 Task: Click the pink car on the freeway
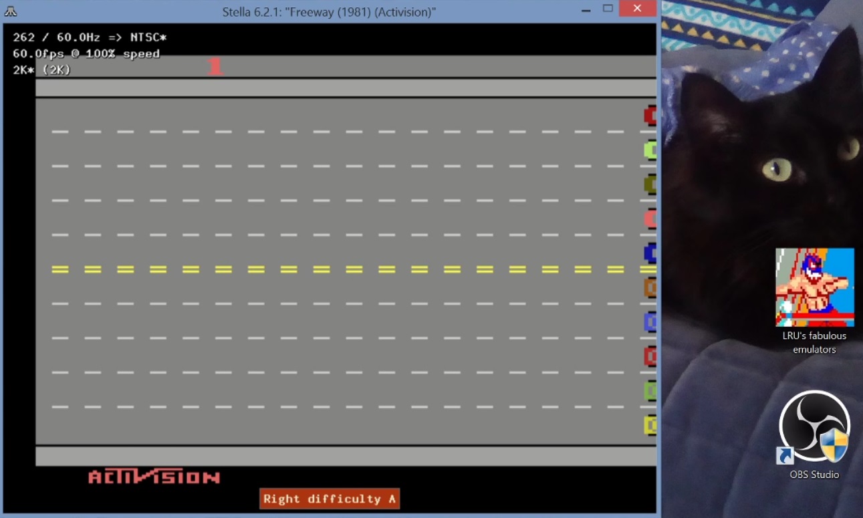point(650,219)
